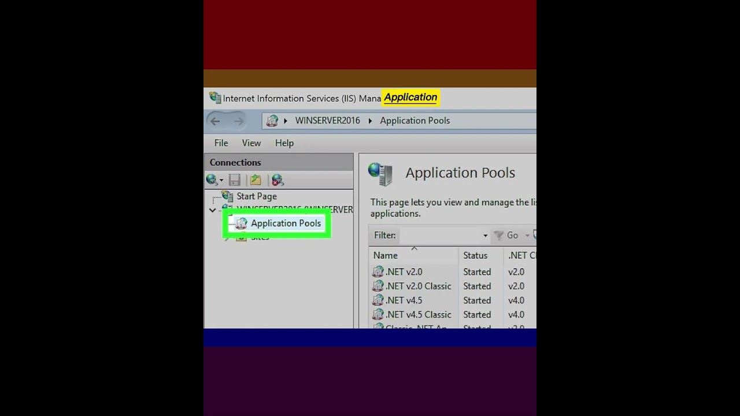Click the Application Pools page header icon

380,173
